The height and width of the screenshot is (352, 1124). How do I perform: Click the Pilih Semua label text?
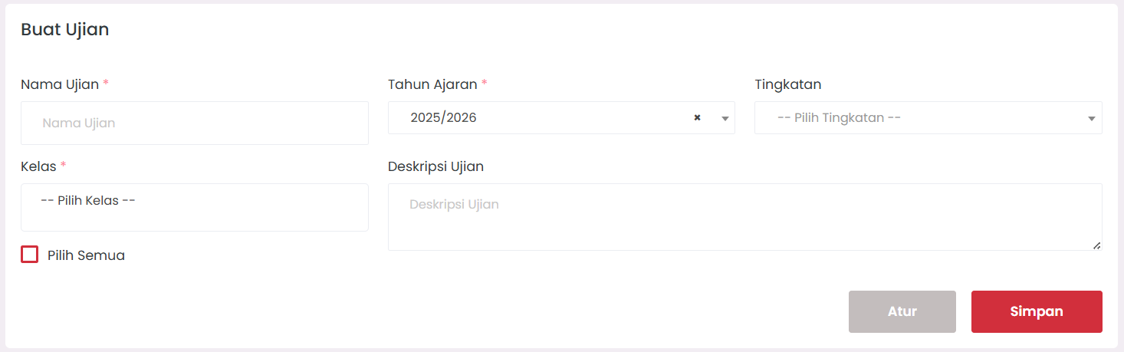pyautogui.click(x=86, y=255)
